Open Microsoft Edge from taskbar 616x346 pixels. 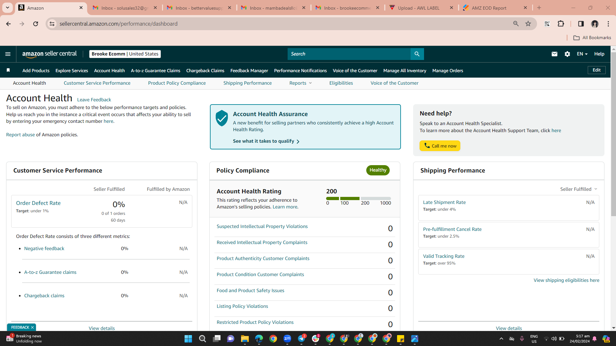click(x=259, y=339)
